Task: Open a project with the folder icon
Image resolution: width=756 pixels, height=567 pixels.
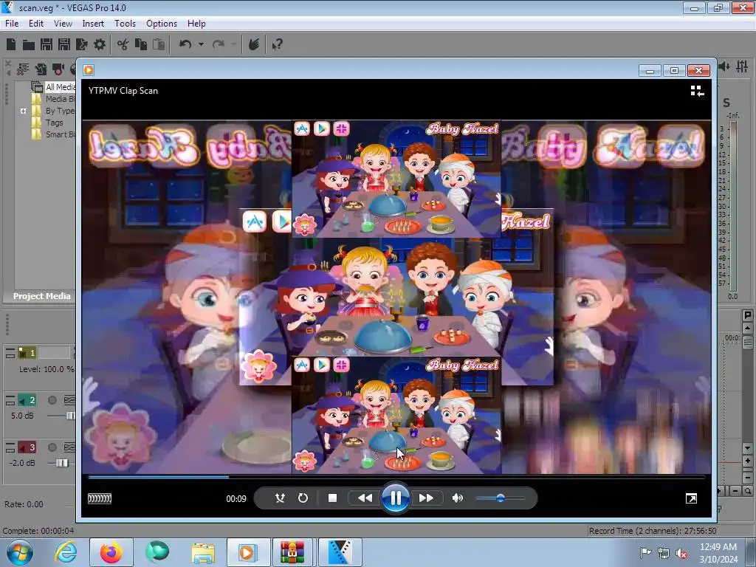Action: tap(29, 45)
